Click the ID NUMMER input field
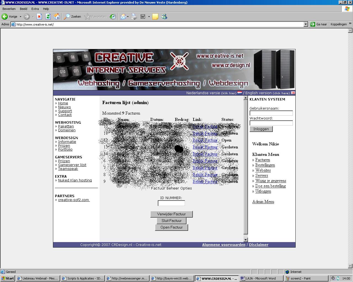The width and height of the screenshot is (353, 282). [x=171, y=203]
